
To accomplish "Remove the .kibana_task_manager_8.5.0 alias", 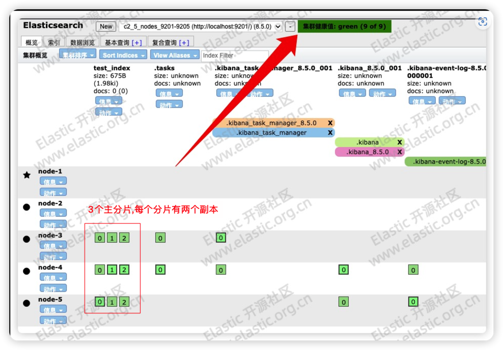I will pos(330,123).
